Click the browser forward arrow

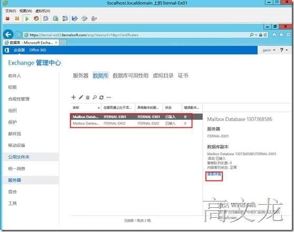18,35
